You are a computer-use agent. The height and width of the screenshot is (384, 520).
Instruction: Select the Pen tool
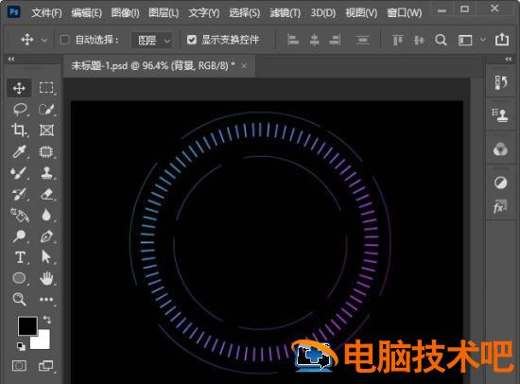(46, 236)
